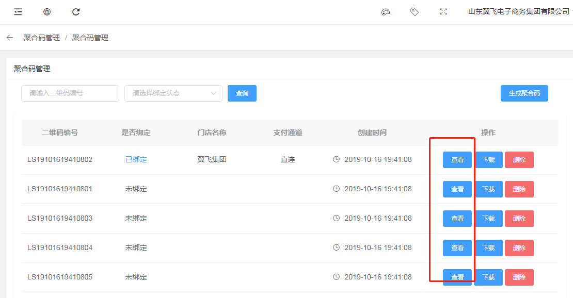Click first 聚合码管理 breadcrumb link

click(x=42, y=38)
